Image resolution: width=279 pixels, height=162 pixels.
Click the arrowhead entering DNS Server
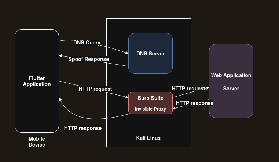126,53
